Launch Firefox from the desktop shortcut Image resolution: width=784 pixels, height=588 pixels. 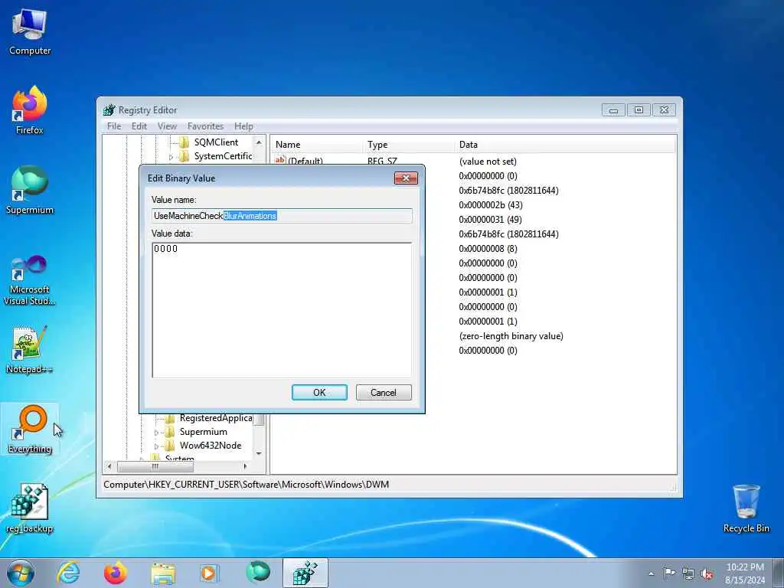(30, 110)
